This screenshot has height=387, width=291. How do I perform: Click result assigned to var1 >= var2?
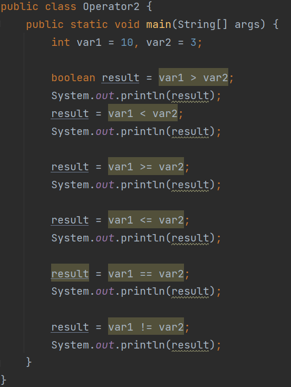pos(70,167)
